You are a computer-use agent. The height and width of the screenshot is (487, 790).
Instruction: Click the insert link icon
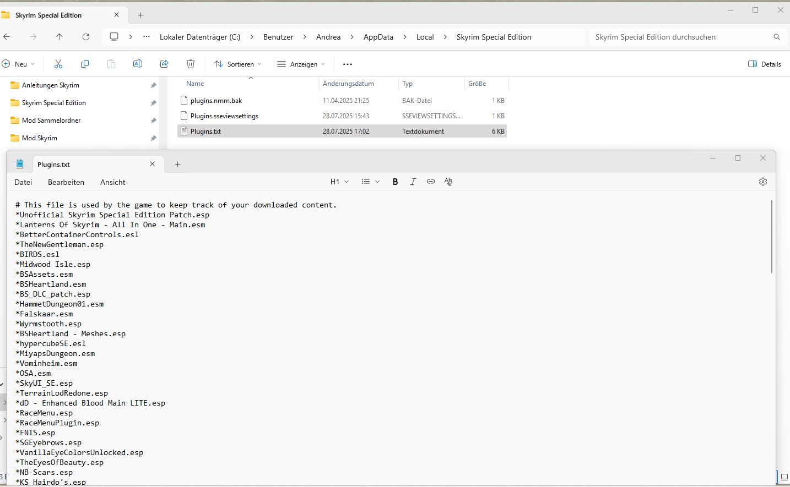click(x=431, y=182)
